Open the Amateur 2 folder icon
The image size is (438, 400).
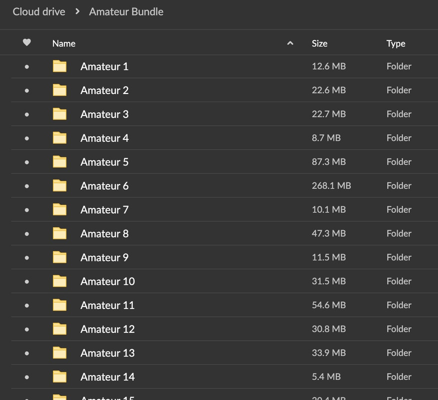tap(59, 90)
